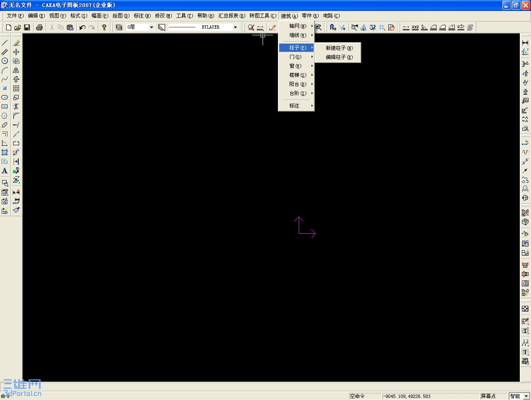Image resolution: width=531 pixels, height=400 pixels.
Task: Open the 格式(S) menu
Action: point(79,16)
